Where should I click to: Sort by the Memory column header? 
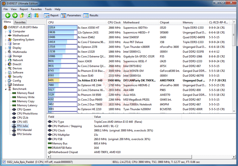(x=194, y=22)
